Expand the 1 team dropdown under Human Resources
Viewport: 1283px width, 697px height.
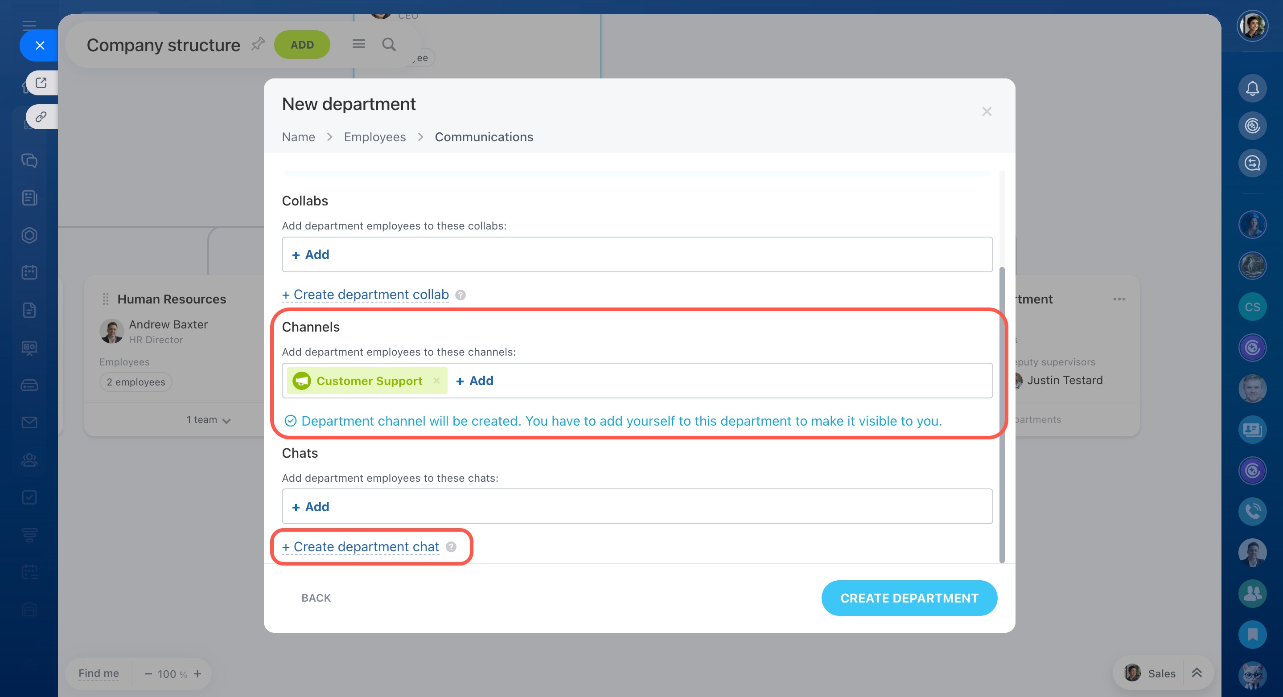coord(209,420)
